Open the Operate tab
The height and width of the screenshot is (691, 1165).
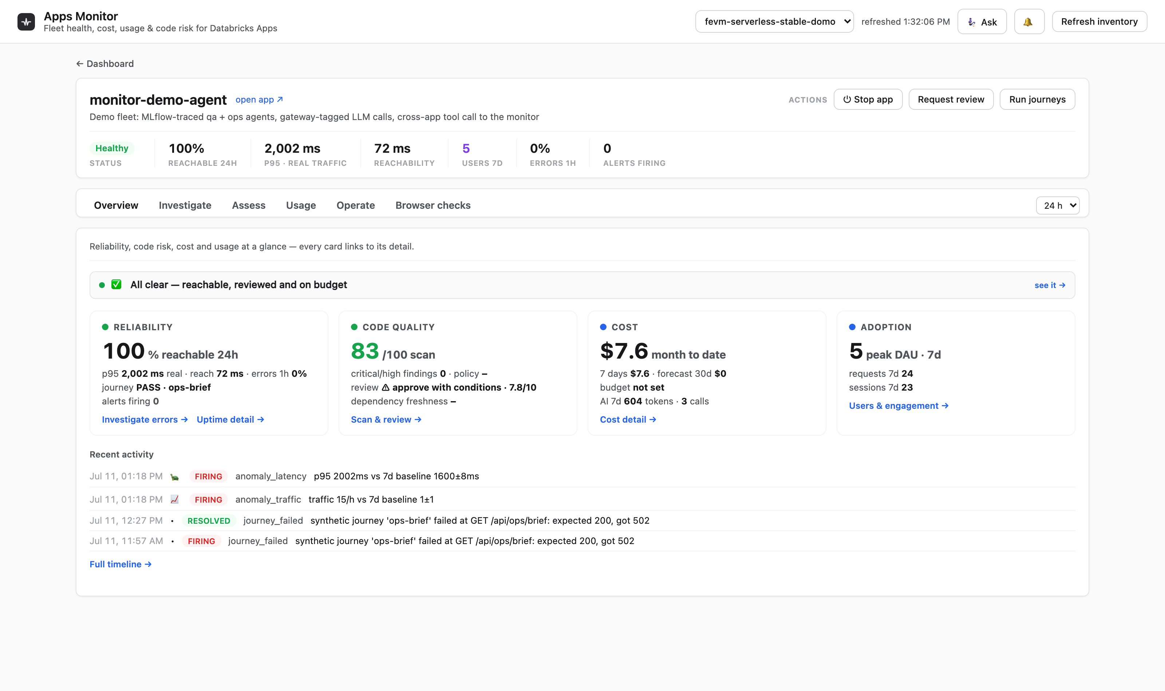356,205
